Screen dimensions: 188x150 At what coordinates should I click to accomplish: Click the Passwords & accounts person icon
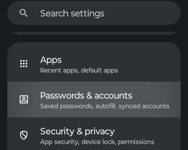(x=24, y=99)
